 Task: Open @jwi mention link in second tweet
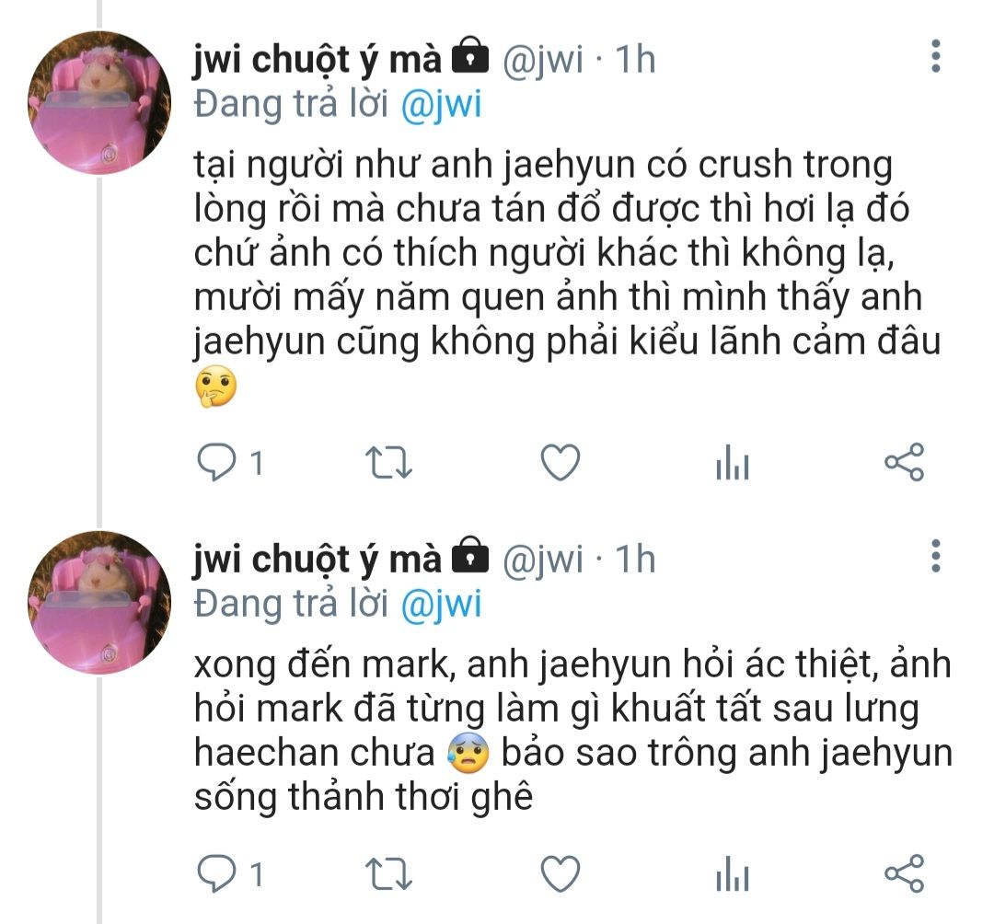coord(441,605)
